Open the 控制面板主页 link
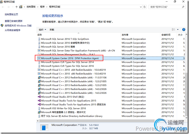Image resolution: width=189 pixels, height=134 pixels. [x=11, y=15]
